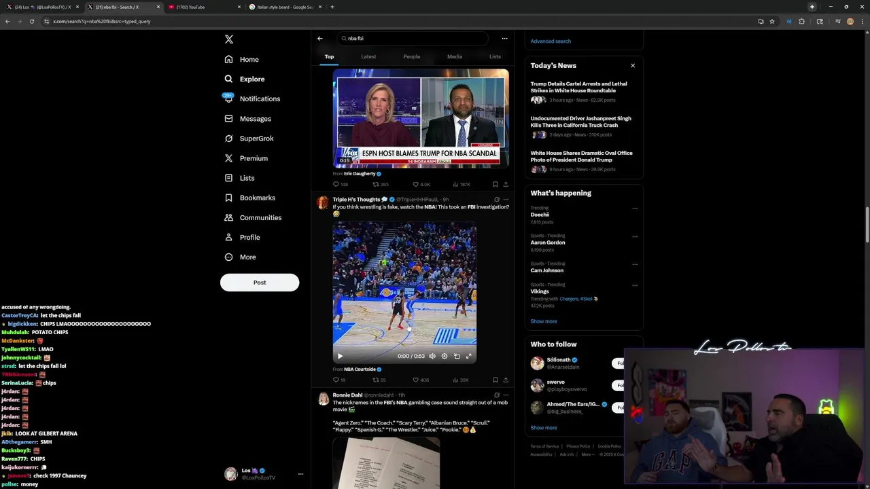Click the nba fbi search field

click(x=414, y=39)
